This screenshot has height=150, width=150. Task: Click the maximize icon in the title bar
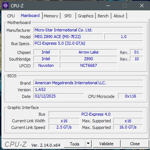(x=125, y=6)
